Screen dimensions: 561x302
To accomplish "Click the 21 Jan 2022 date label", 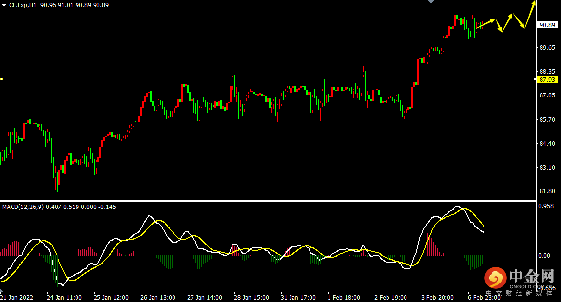I will tap(17, 297).
